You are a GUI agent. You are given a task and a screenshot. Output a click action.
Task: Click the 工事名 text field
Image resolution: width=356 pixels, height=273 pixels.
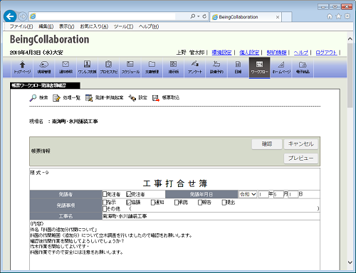(211, 216)
